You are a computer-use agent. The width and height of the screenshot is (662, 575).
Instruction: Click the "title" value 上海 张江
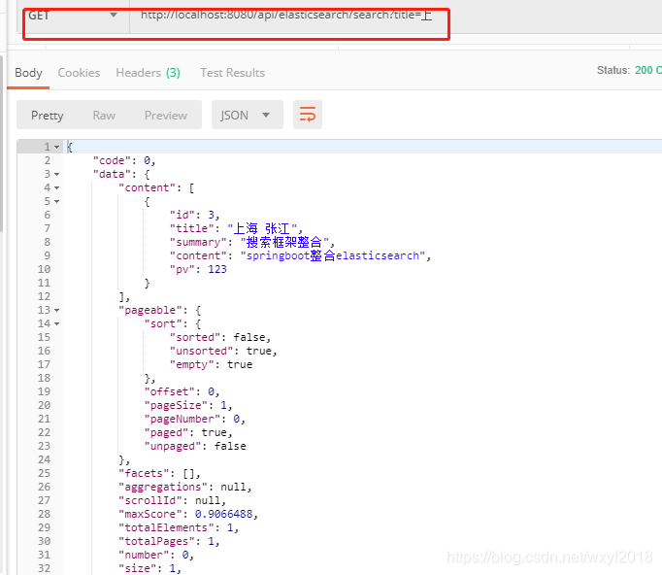tap(262, 228)
